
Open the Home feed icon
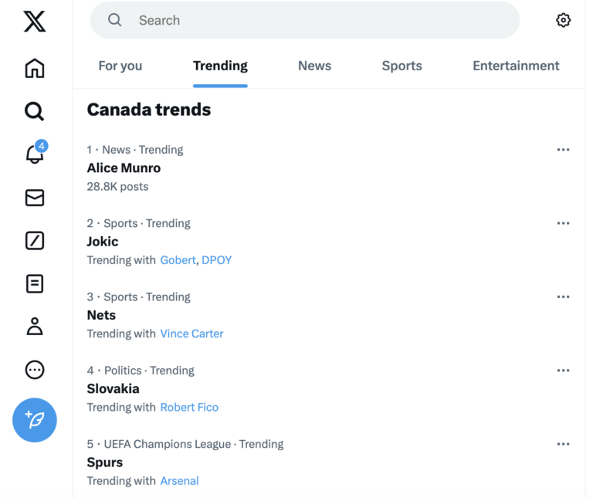[35, 68]
